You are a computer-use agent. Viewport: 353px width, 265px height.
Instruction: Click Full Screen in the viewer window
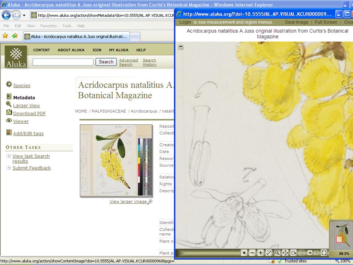tap(326, 22)
